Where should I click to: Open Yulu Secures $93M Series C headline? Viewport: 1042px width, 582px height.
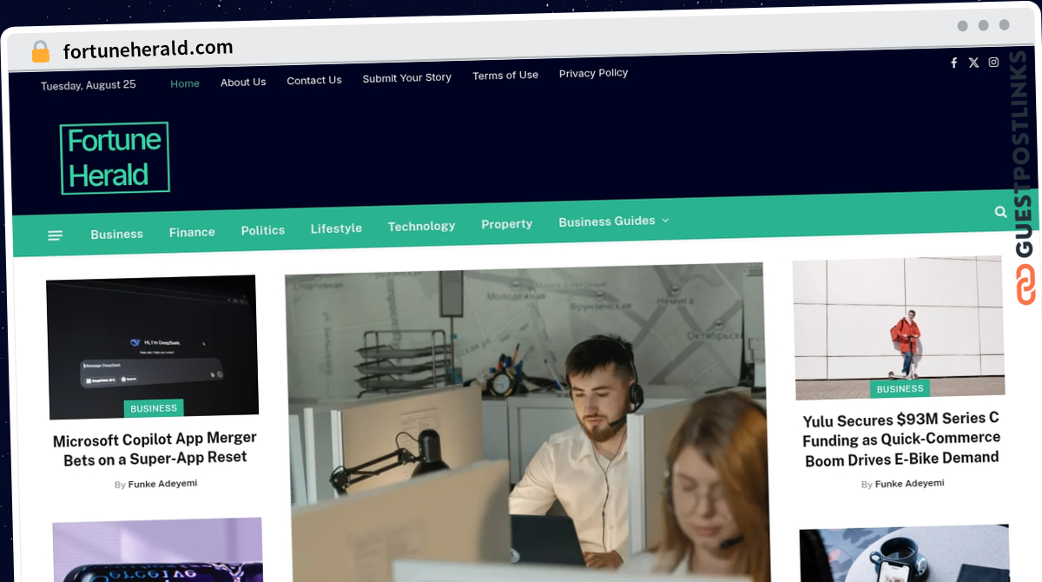[x=900, y=440]
